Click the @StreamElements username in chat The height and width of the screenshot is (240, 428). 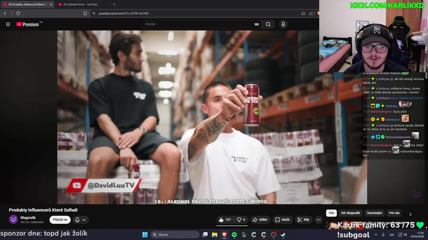398,137
